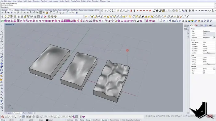Screen dimensions: 216x121
Task: Click the scissors-like magenta tool icon
Action: pos(135,21)
